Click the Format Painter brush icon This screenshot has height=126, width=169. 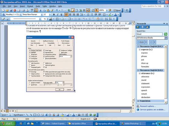52,10
